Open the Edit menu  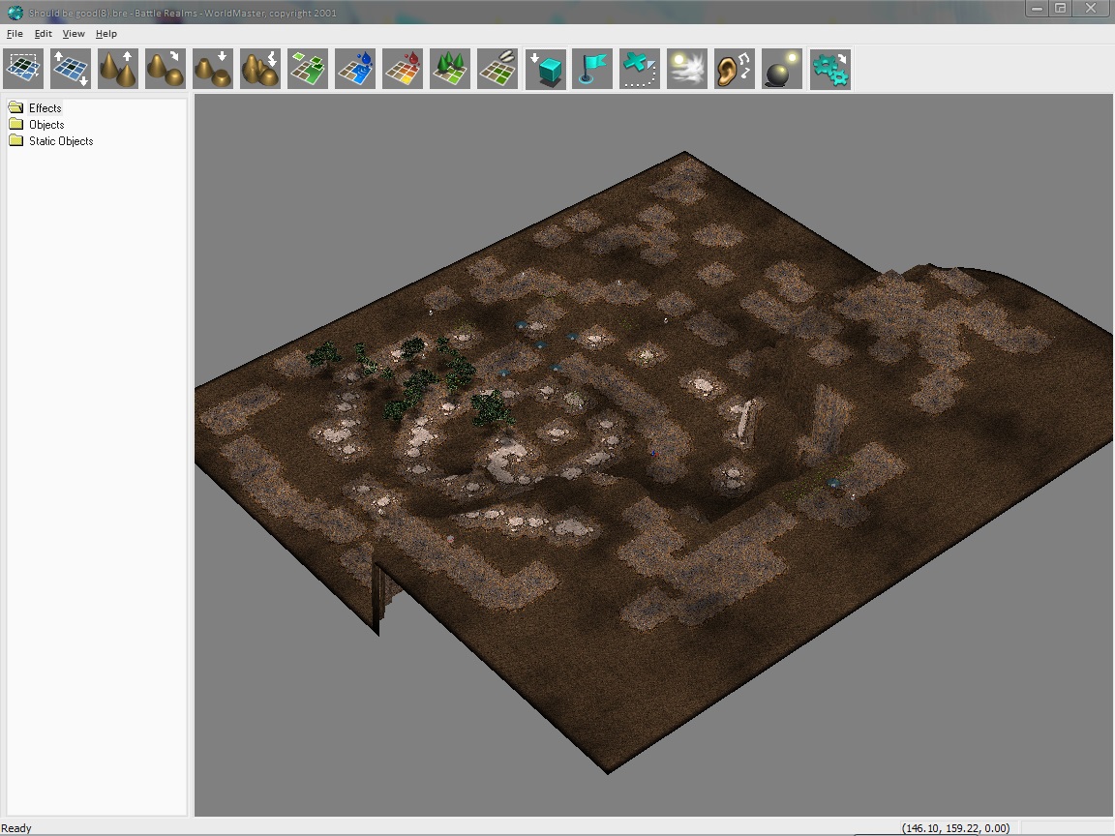(x=44, y=34)
